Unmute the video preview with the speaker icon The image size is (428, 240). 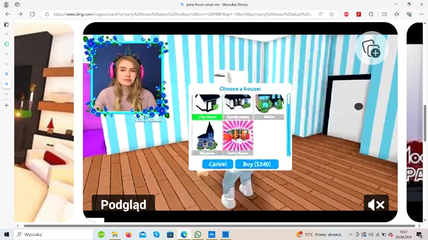coord(376,205)
